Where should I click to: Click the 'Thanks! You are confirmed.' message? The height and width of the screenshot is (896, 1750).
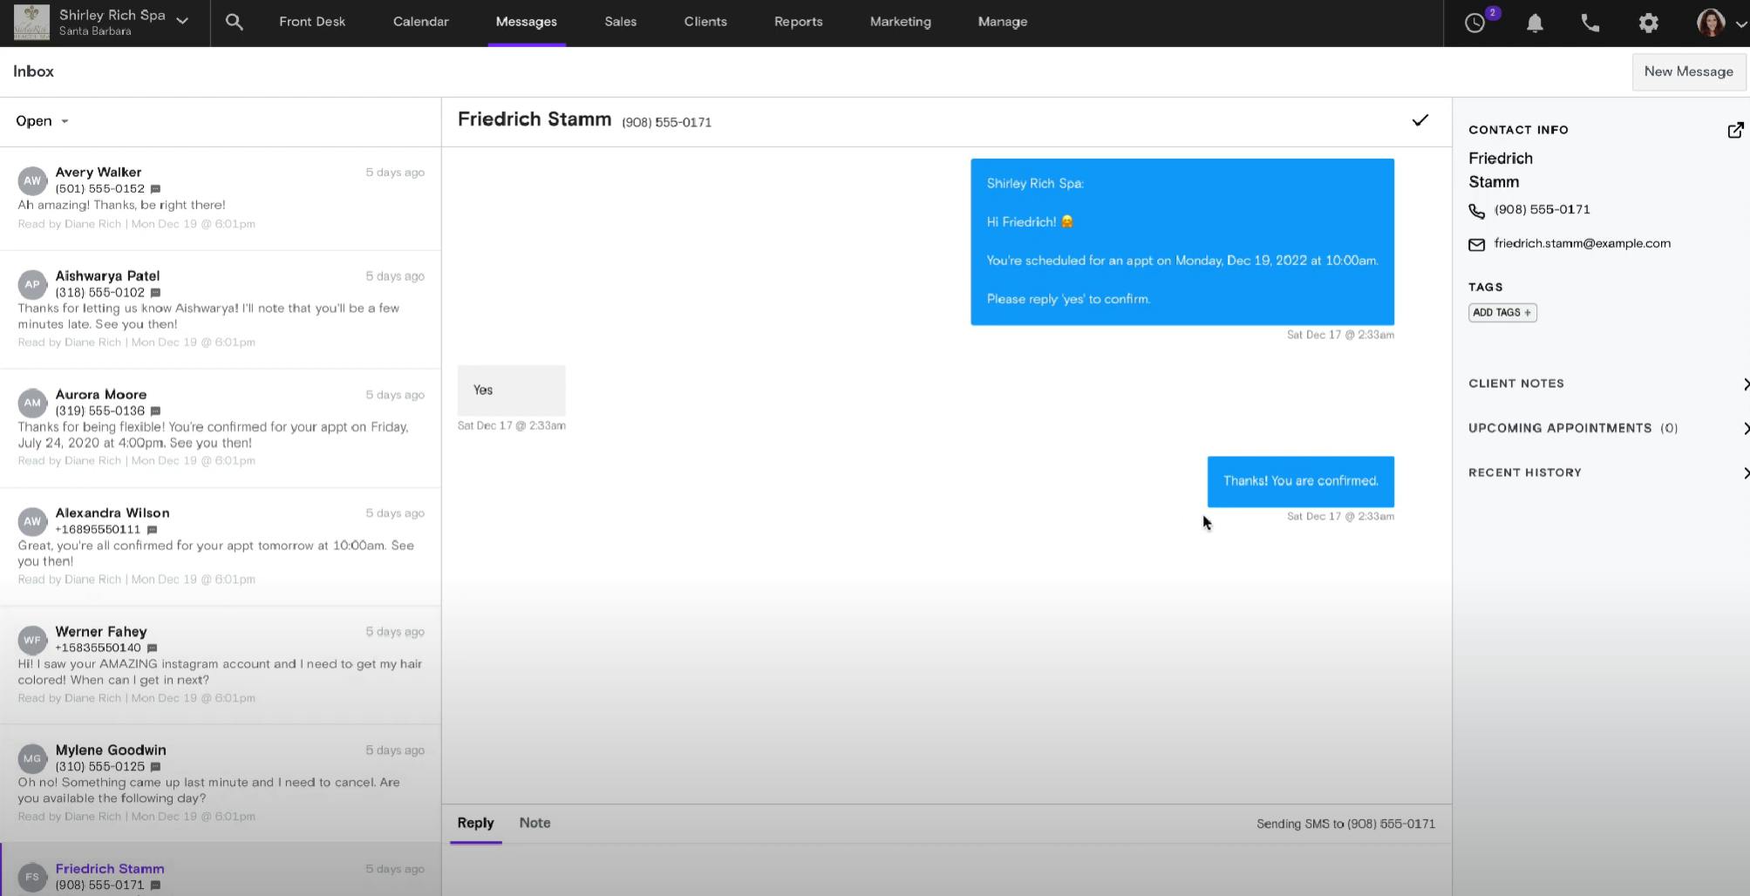point(1301,481)
